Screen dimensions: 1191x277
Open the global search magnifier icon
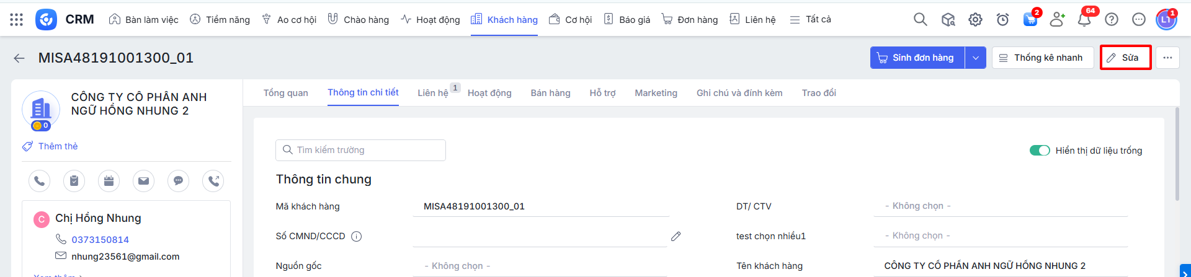click(x=920, y=20)
